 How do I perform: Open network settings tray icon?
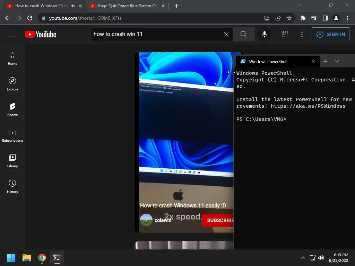click(x=313, y=258)
